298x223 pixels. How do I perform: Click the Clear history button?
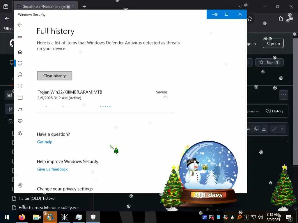point(54,76)
